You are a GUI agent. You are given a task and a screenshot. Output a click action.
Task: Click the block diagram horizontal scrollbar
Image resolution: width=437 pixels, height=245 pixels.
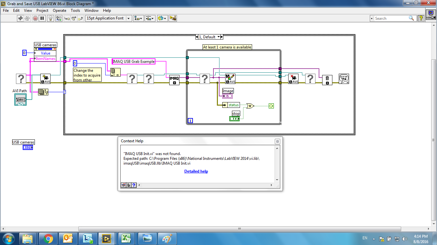tap(240, 229)
